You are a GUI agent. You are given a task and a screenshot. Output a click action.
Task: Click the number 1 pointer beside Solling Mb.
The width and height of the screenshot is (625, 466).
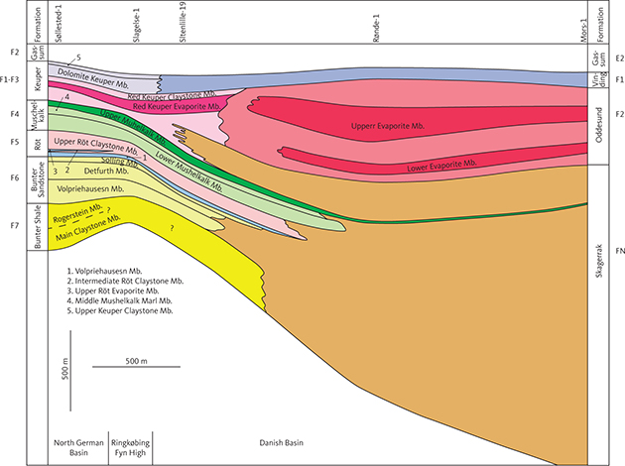[145, 158]
